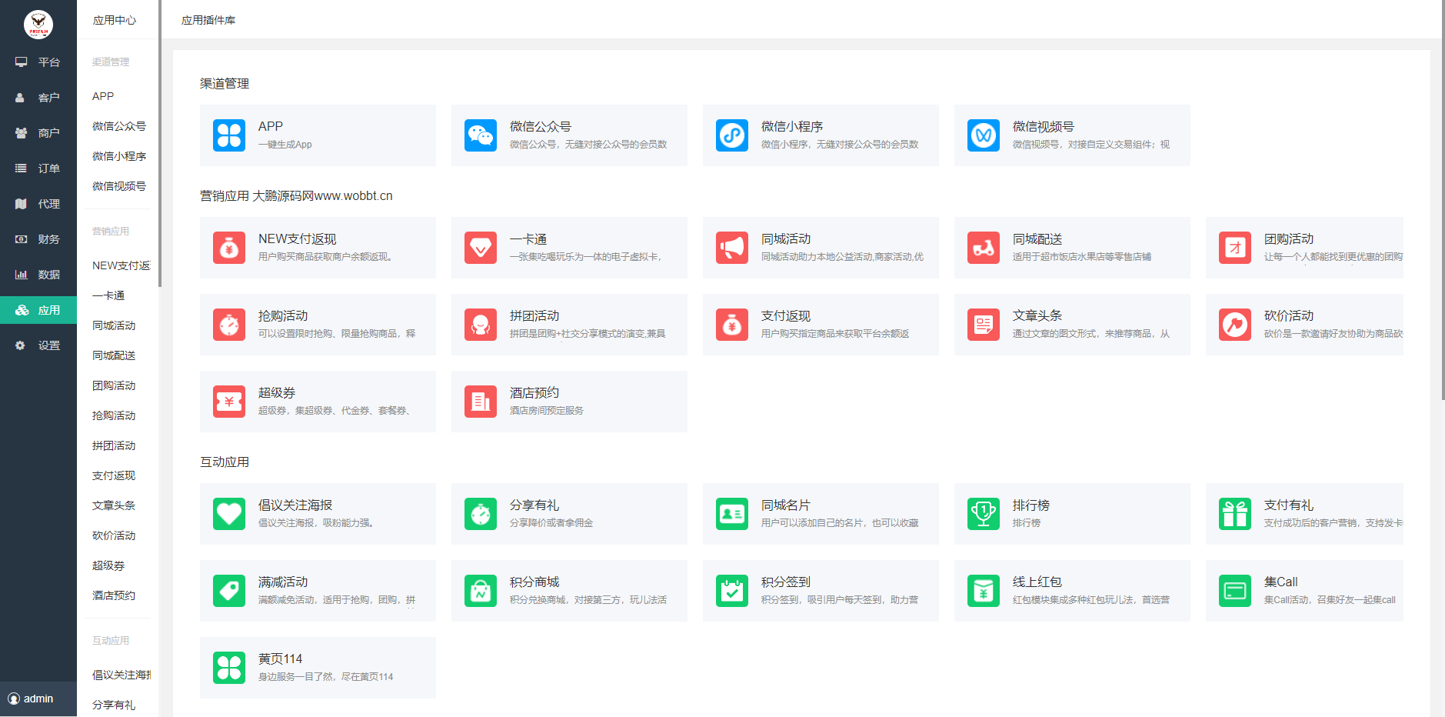Click the 排行榜 ranking plugin icon
The image size is (1445, 717).
[983, 514]
